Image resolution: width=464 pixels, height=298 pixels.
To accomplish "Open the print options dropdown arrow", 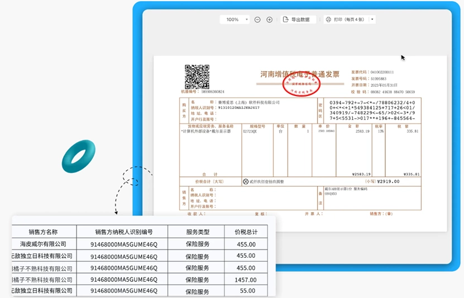I will [372, 20].
